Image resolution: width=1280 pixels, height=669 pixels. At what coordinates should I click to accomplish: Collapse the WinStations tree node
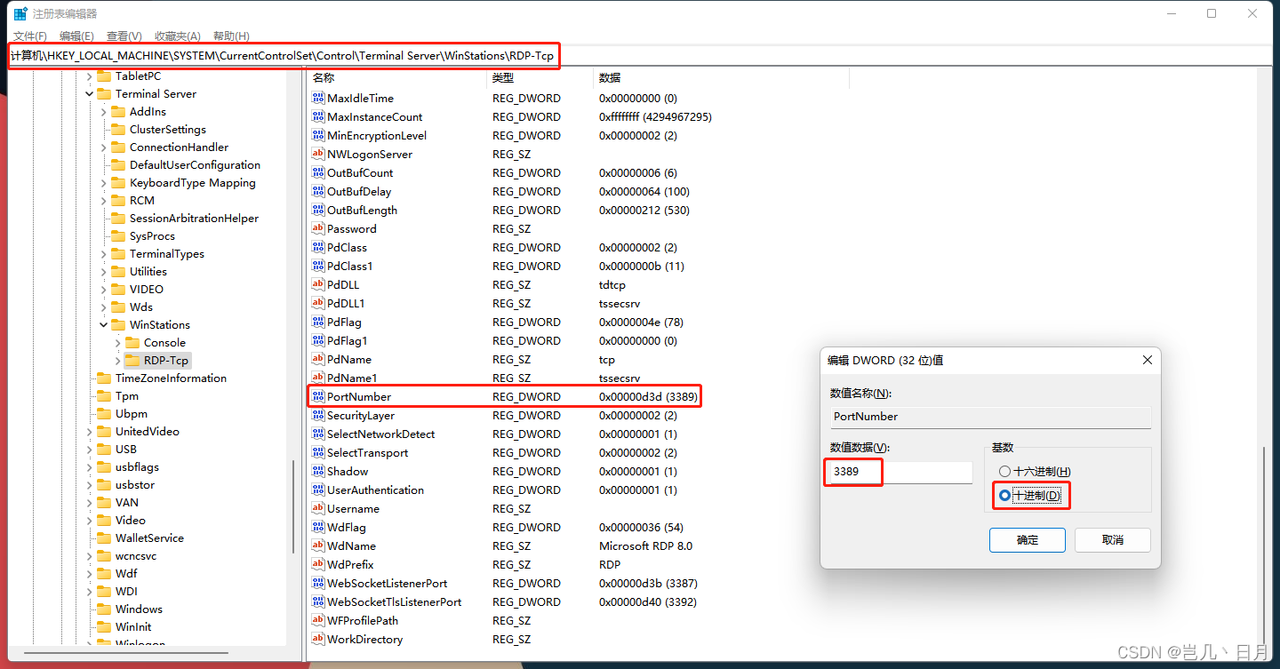coord(103,324)
